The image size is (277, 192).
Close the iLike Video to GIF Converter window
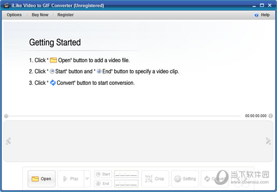[270, 6]
